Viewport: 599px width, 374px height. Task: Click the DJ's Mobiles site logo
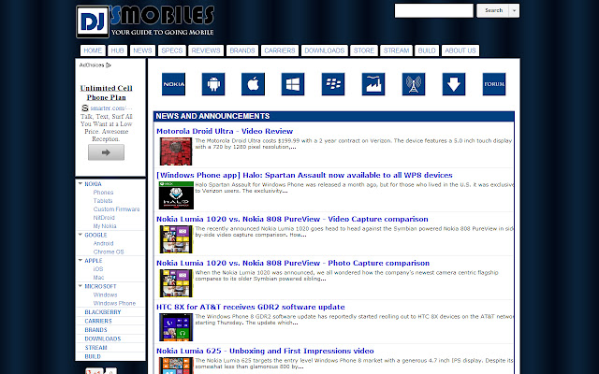(x=145, y=22)
